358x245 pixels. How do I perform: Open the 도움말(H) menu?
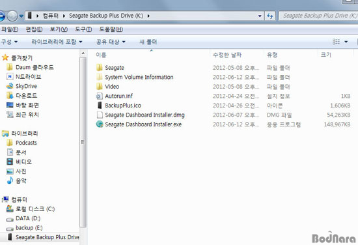click(111, 29)
